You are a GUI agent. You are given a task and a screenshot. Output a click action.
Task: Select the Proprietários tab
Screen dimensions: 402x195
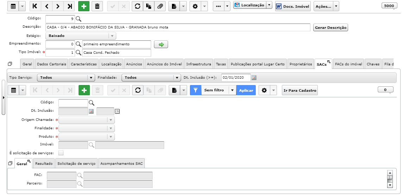[x=301, y=64]
